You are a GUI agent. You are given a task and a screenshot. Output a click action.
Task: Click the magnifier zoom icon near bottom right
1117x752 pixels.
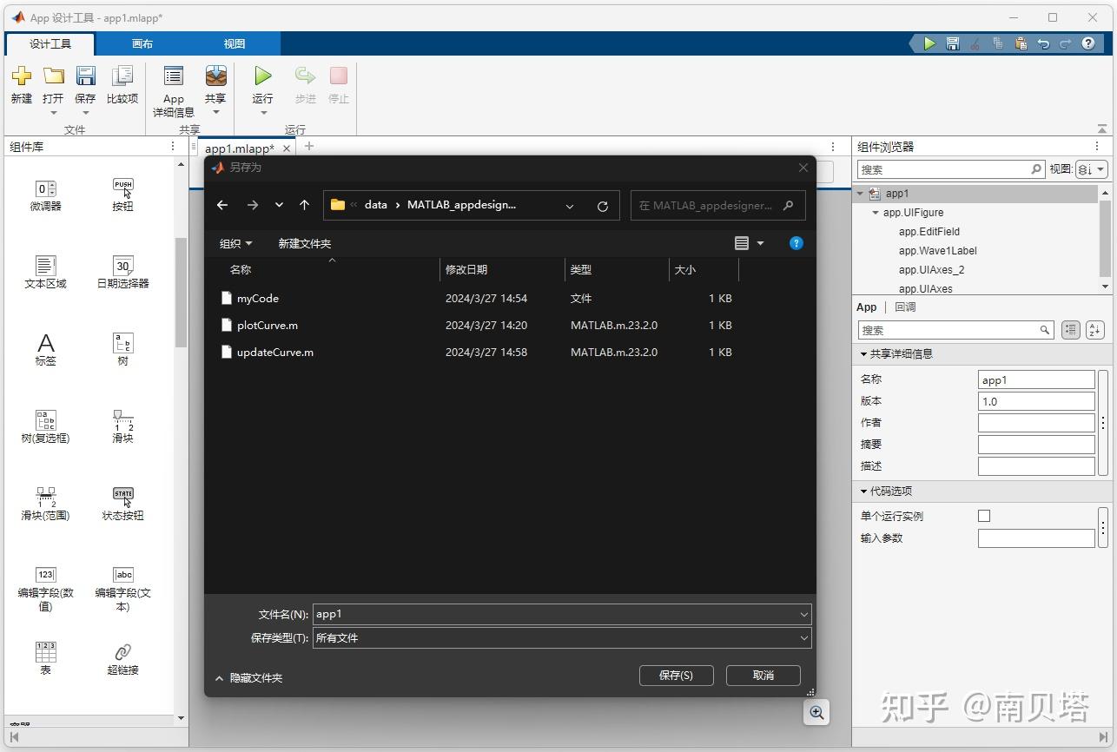click(x=816, y=712)
